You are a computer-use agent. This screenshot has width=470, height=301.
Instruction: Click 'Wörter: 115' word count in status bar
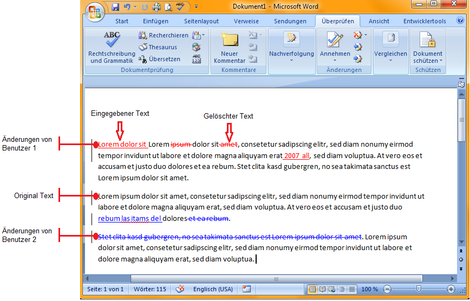pos(150,289)
